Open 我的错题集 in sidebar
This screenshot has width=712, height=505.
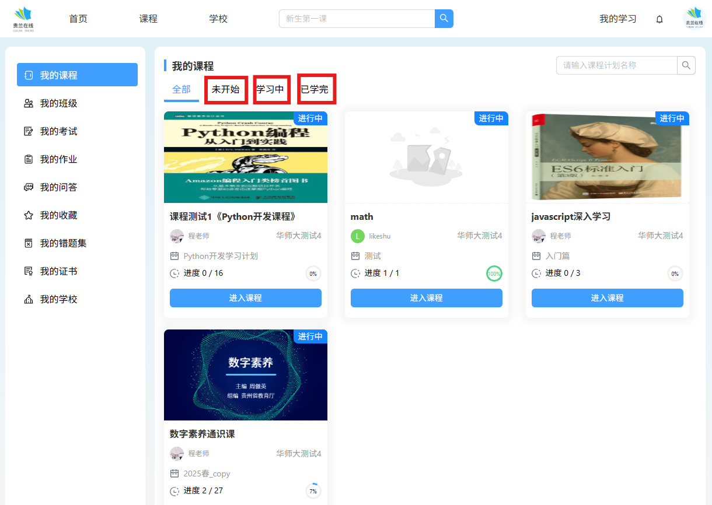[x=63, y=243]
